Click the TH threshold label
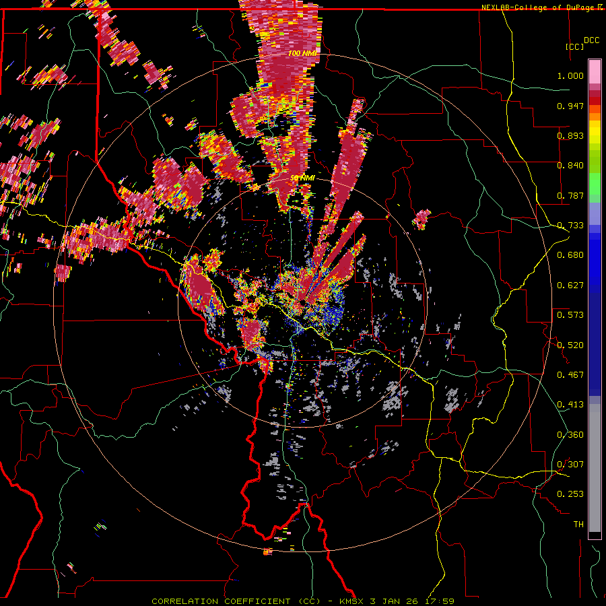606x606 pixels. pyautogui.click(x=578, y=525)
